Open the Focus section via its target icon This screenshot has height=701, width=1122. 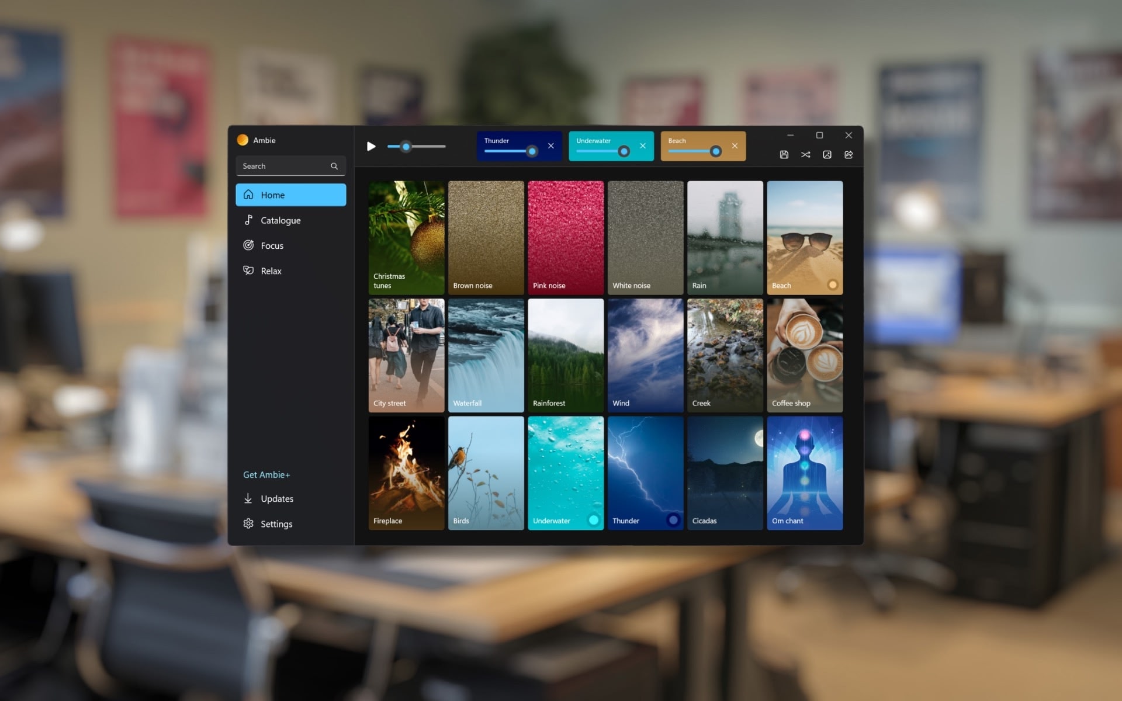pos(248,245)
